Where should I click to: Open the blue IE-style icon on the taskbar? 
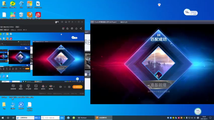[x=68, y=118]
